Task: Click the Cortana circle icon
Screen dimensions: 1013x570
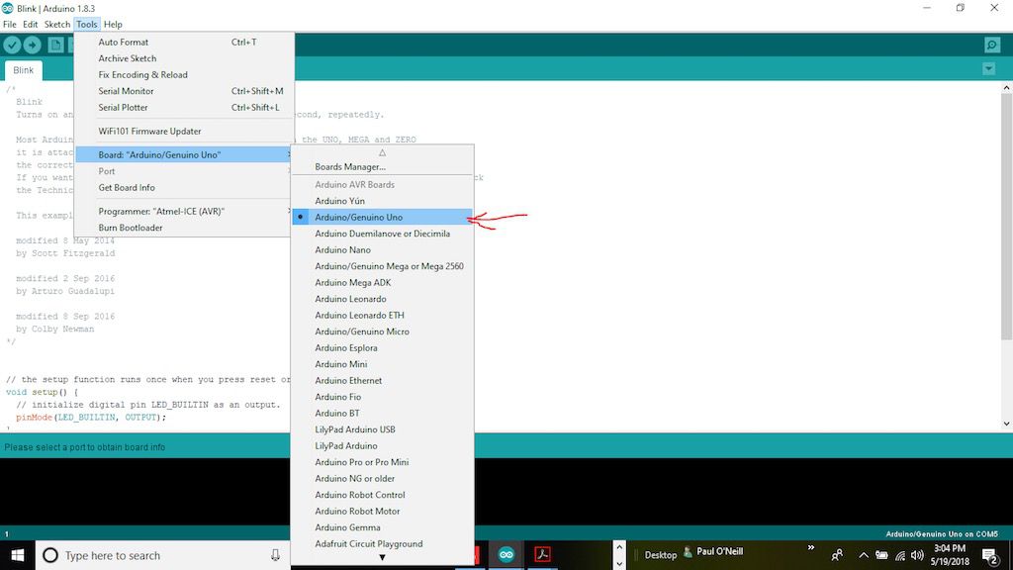Action: 50,555
